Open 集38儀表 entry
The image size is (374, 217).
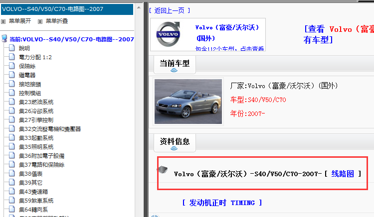tap(31, 174)
